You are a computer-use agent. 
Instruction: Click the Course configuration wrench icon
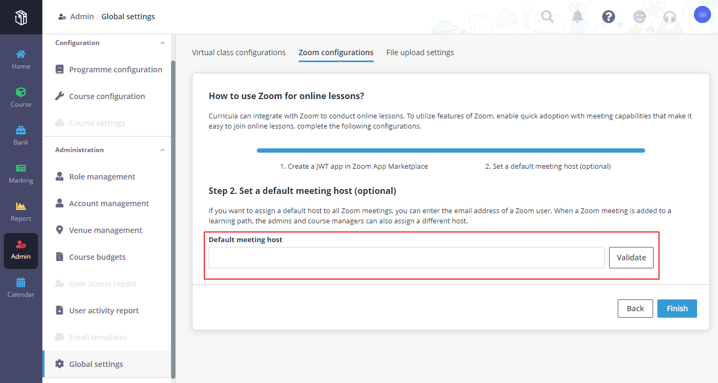(x=60, y=96)
